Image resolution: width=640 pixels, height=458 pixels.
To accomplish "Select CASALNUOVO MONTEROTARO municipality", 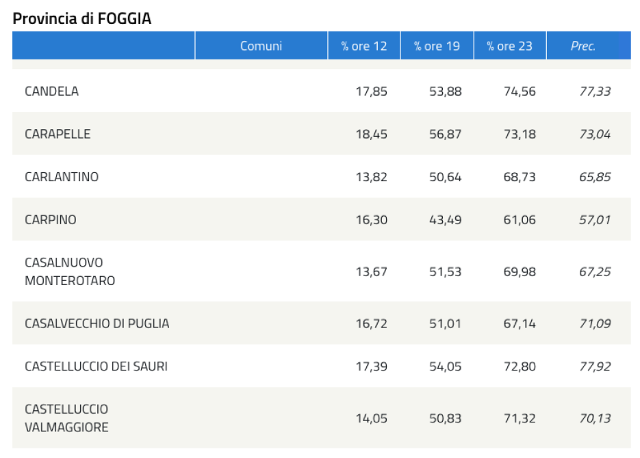I will point(70,271).
